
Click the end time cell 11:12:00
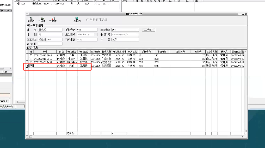119,66
